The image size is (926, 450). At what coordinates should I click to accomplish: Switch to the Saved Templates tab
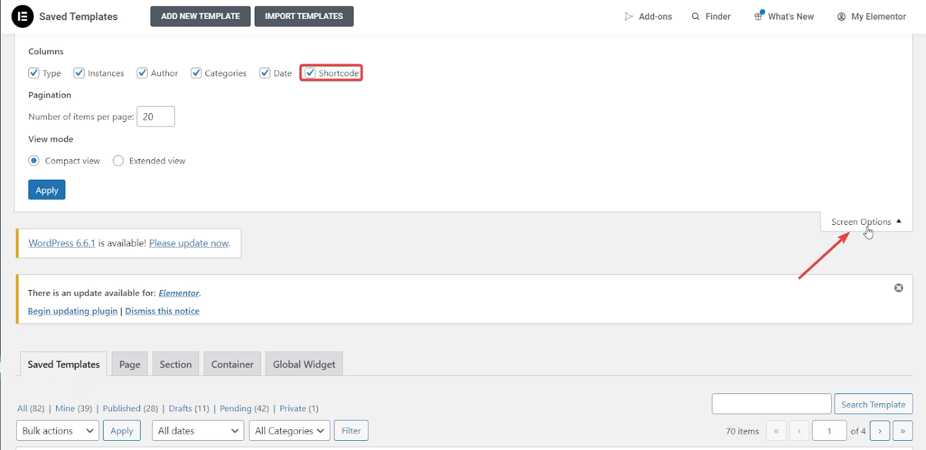point(64,364)
